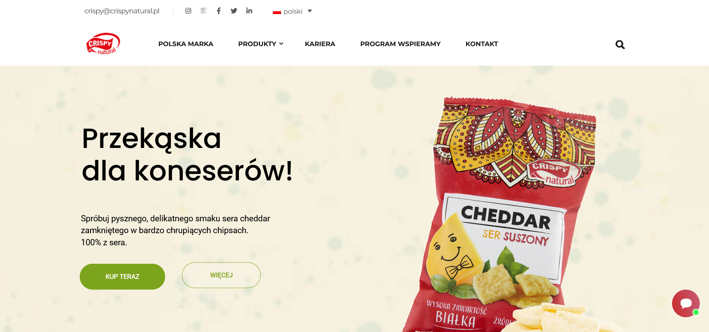
Task: Click the Polish flag icon
Action: point(277,12)
